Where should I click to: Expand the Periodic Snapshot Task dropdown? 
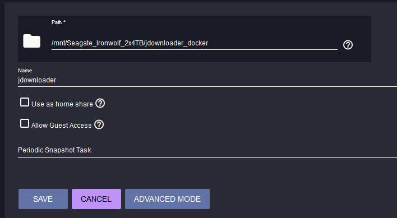[x=207, y=150]
